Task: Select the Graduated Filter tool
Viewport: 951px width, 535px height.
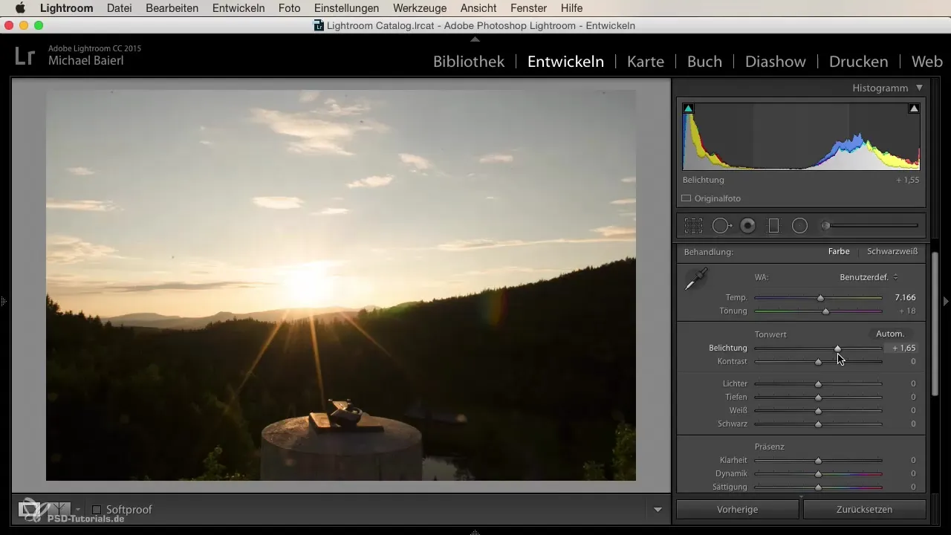Action: [x=773, y=226]
